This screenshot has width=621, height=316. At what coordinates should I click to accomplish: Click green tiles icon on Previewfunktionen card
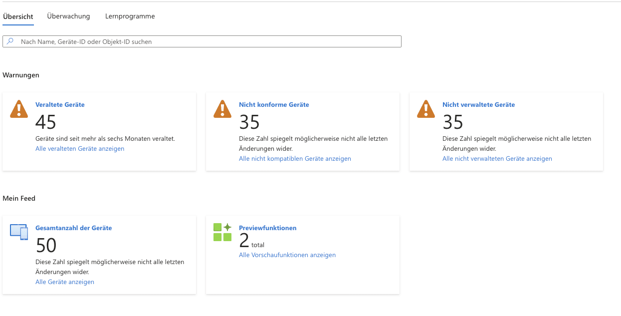(x=222, y=232)
